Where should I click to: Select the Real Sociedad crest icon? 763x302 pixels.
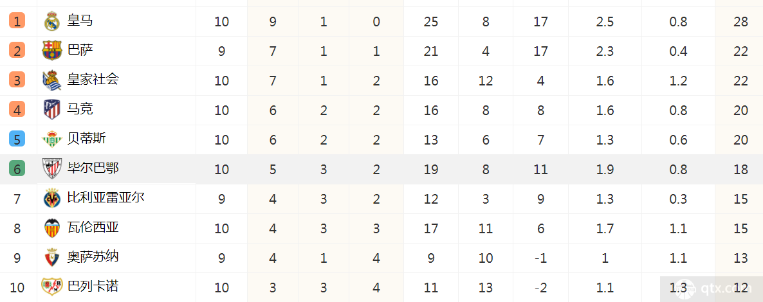[51, 80]
